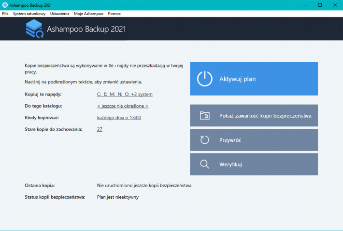The image size is (343, 231).
Task: Click the small app icon in title bar
Action: pos(5,5)
